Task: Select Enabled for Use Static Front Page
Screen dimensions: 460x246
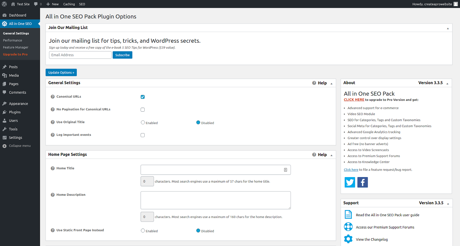Action: 143,230
